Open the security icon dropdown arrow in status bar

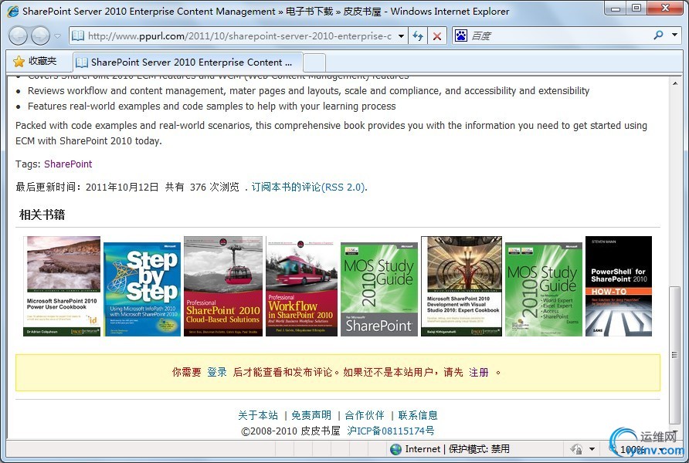pos(592,449)
